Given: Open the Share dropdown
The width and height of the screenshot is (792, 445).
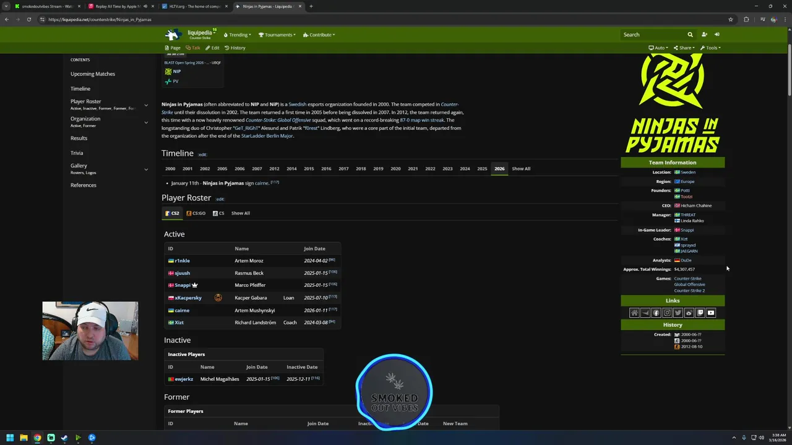Looking at the screenshot, I should (684, 48).
